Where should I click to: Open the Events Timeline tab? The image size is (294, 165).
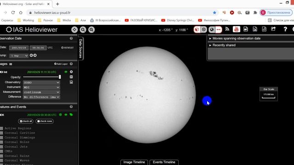pos(164,162)
